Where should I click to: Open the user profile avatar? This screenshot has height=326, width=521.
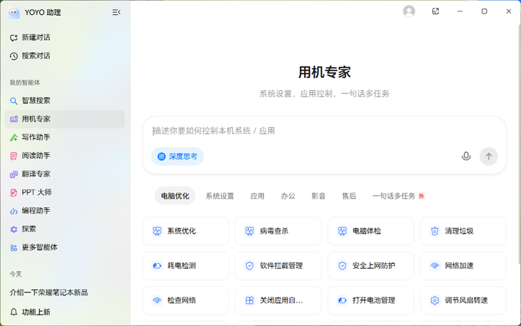point(409,11)
